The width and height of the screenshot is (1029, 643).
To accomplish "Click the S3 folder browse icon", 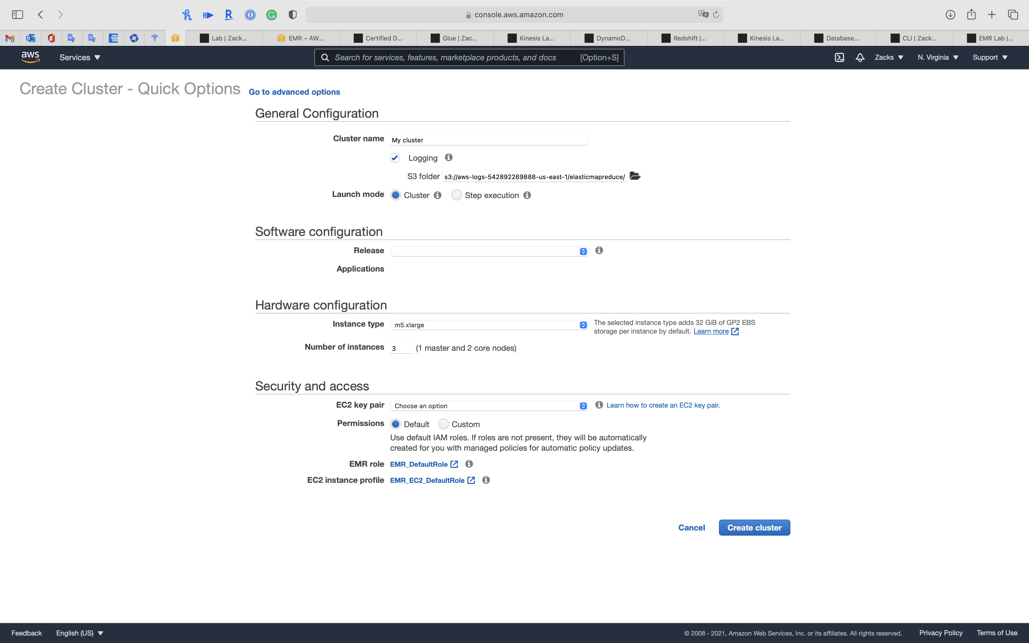I will [x=635, y=176].
